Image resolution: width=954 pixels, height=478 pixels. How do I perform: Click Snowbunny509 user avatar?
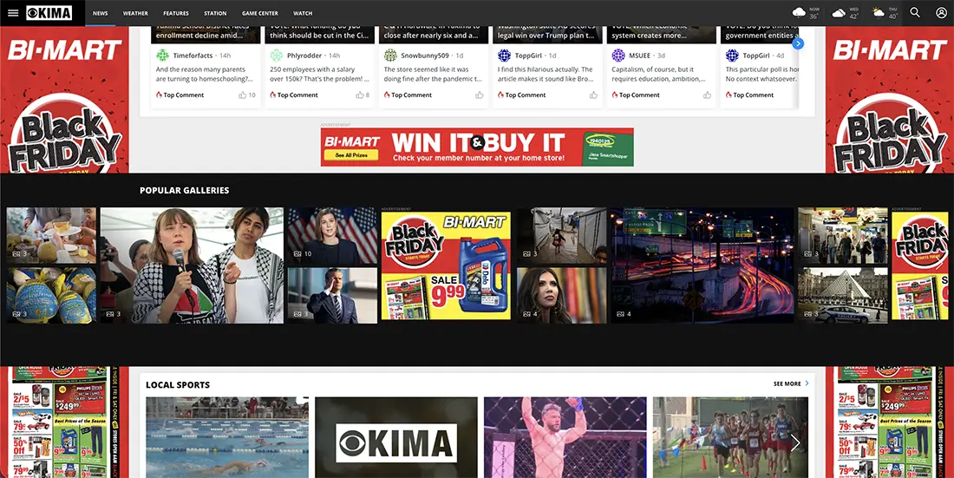pyautogui.click(x=390, y=56)
